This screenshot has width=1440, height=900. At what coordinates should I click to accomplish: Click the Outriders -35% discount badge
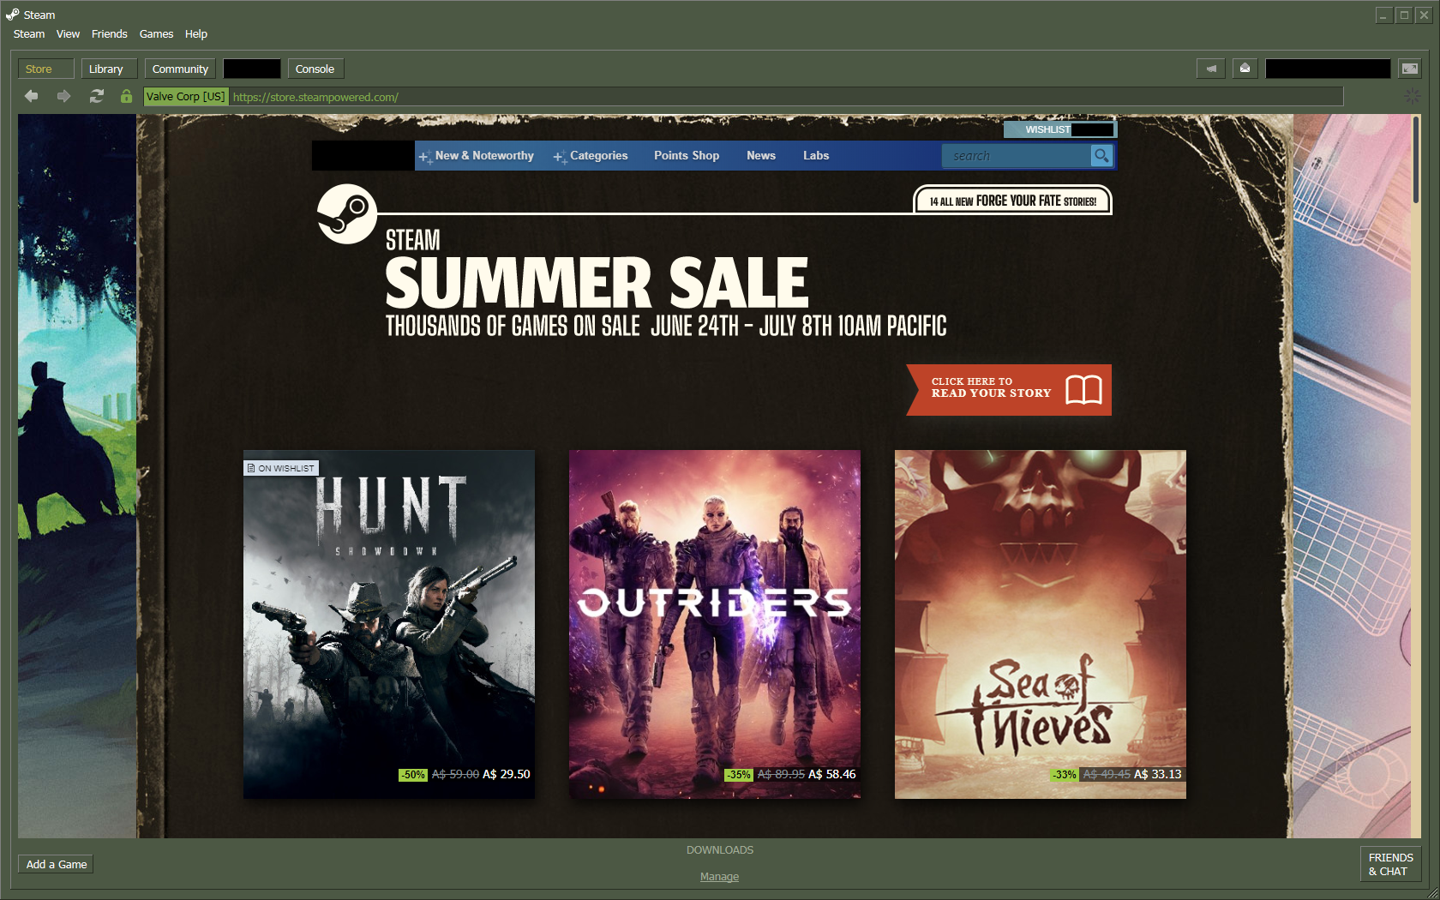[739, 774]
